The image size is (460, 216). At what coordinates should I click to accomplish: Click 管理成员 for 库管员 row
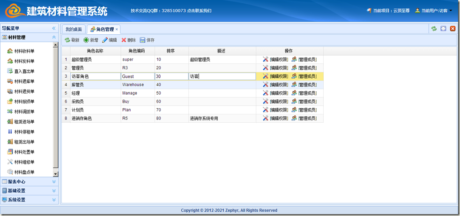pyautogui.click(x=307, y=85)
